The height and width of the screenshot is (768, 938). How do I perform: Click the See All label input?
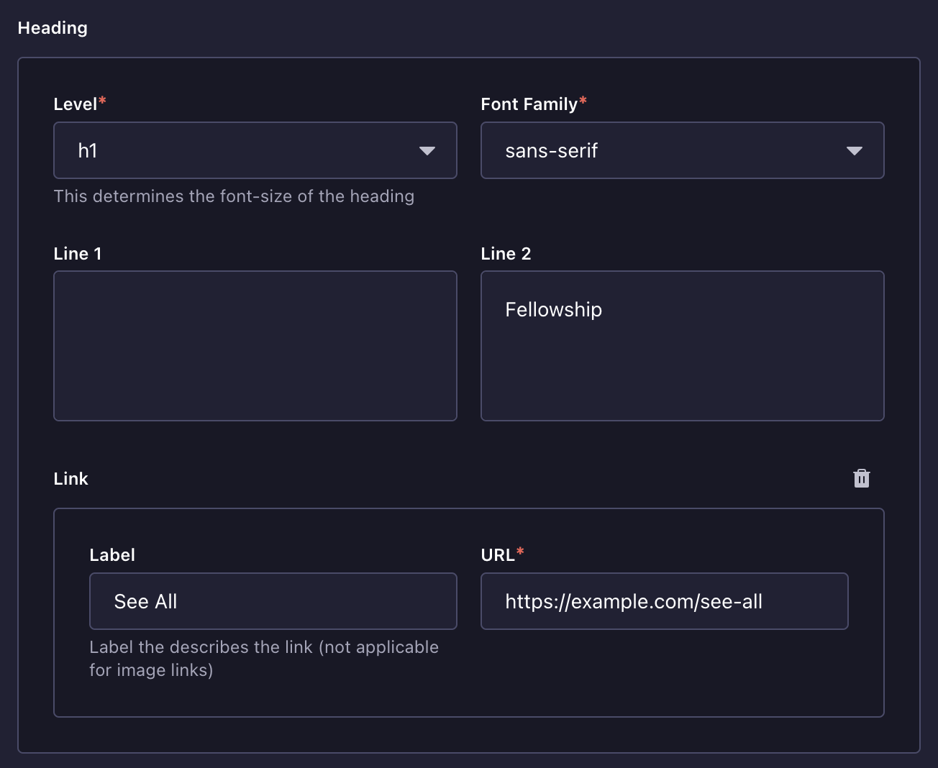pyautogui.click(x=273, y=601)
